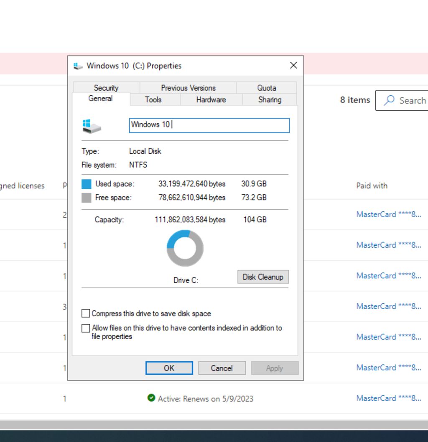428x442 pixels.
Task: Click the licenses column header in the background
Action: 22,186
